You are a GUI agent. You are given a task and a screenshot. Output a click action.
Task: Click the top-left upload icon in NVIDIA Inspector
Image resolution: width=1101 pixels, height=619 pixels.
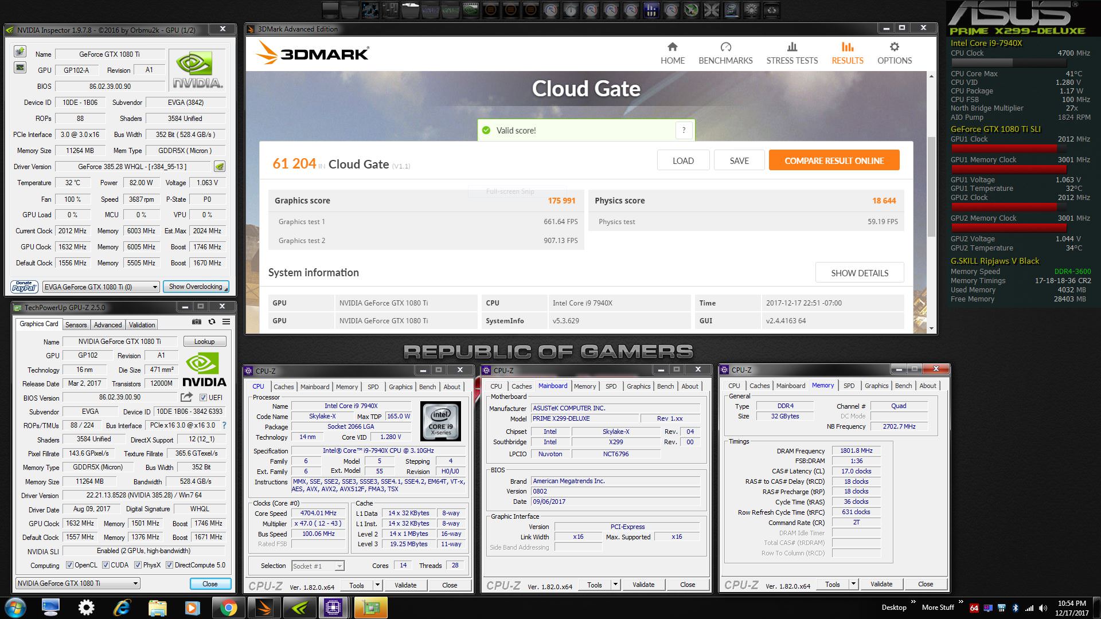20,52
